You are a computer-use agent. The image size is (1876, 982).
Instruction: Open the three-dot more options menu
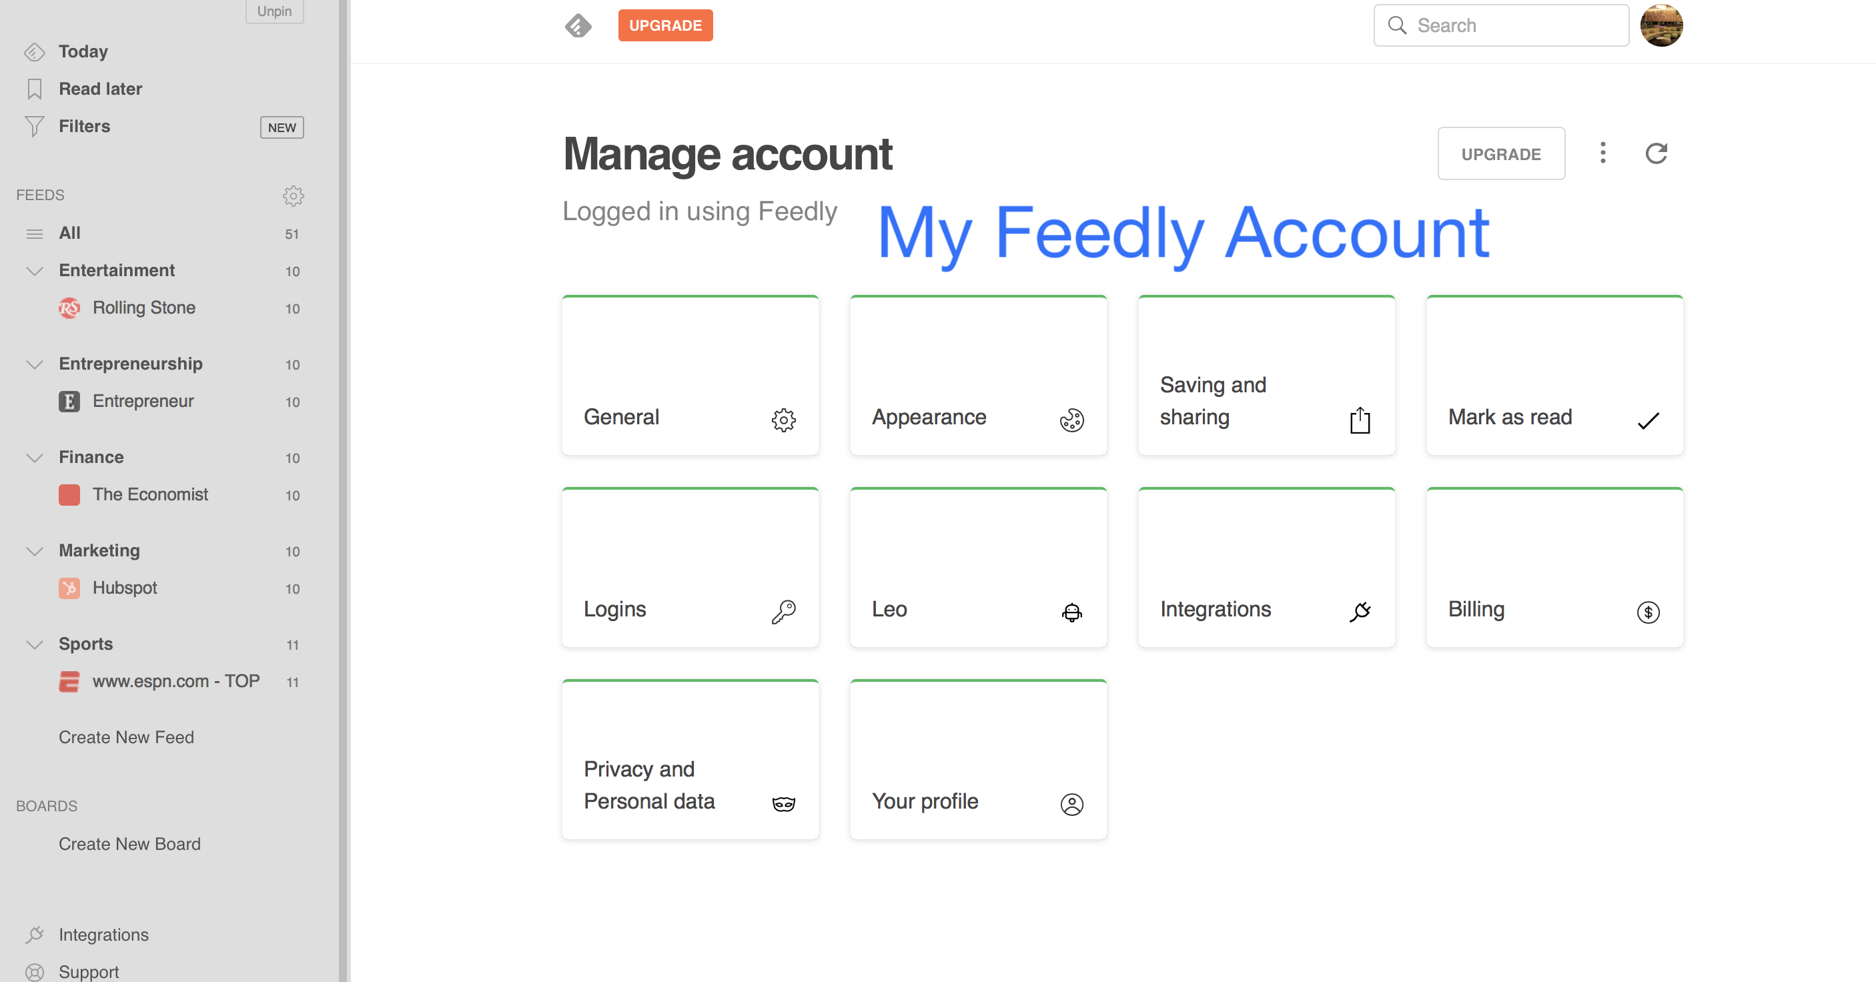pos(1602,153)
